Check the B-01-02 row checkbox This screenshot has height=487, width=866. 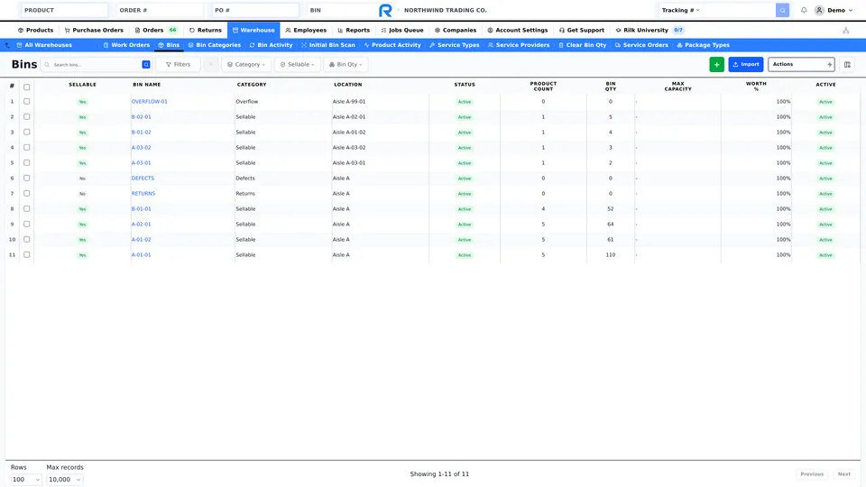(26, 132)
